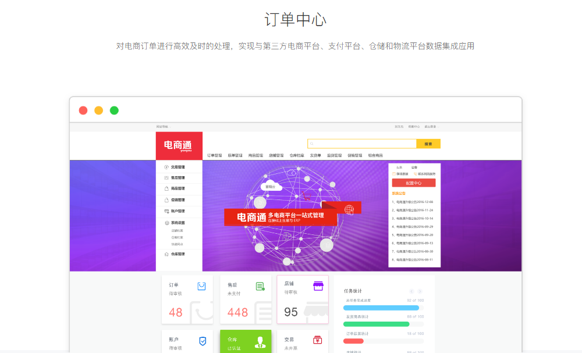Click the red 配置中心 button
Image resolution: width=582 pixels, height=353 pixels.
pos(413,183)
